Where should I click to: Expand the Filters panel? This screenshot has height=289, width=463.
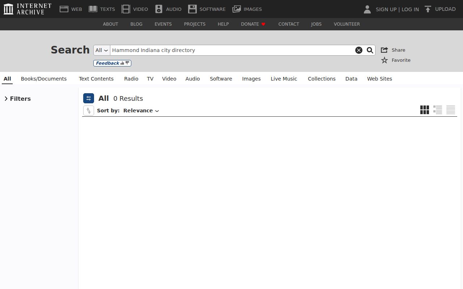(17, 99)
